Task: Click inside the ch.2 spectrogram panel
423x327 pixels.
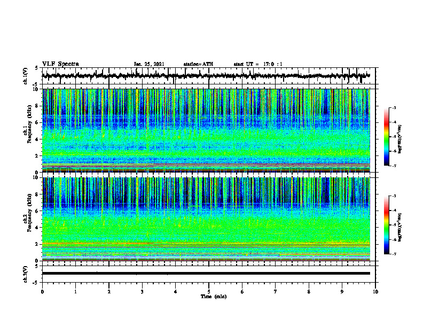Action: [206, 219]
